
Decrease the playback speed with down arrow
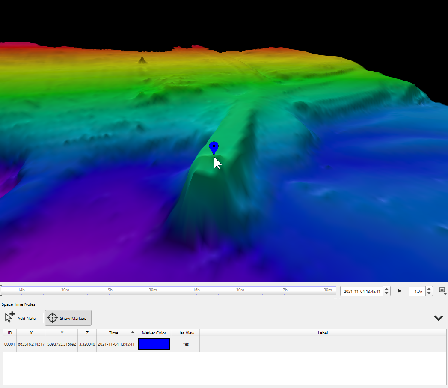(x=429, y=293)
